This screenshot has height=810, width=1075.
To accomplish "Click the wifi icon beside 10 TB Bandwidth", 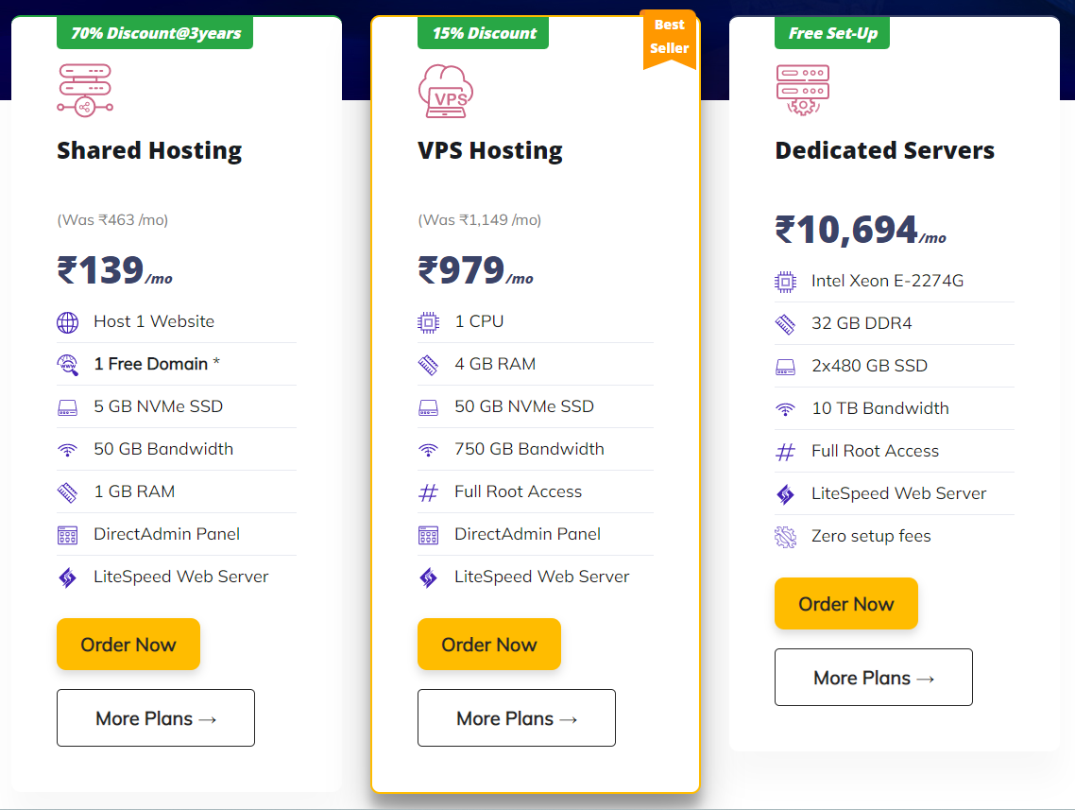I will pos(786,409).
